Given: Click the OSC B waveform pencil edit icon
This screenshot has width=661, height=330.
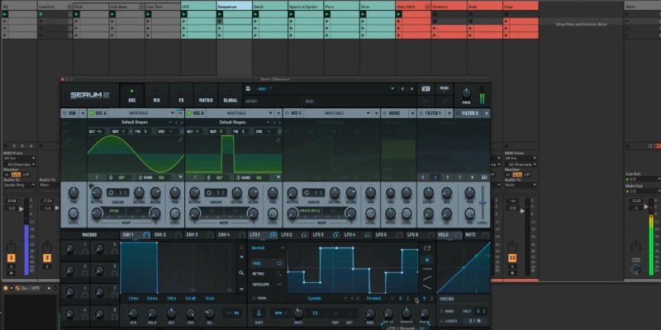Looking at the screenshot, I should point(278,139).
